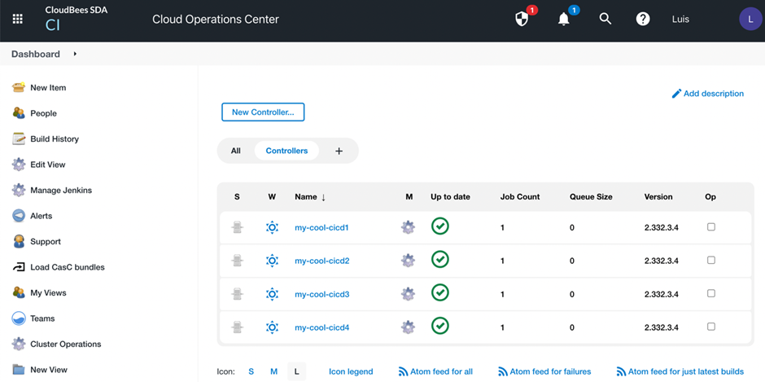
Task: Tick the Op checkbox for my-cool-cicd1
Action: pos(711,226)
